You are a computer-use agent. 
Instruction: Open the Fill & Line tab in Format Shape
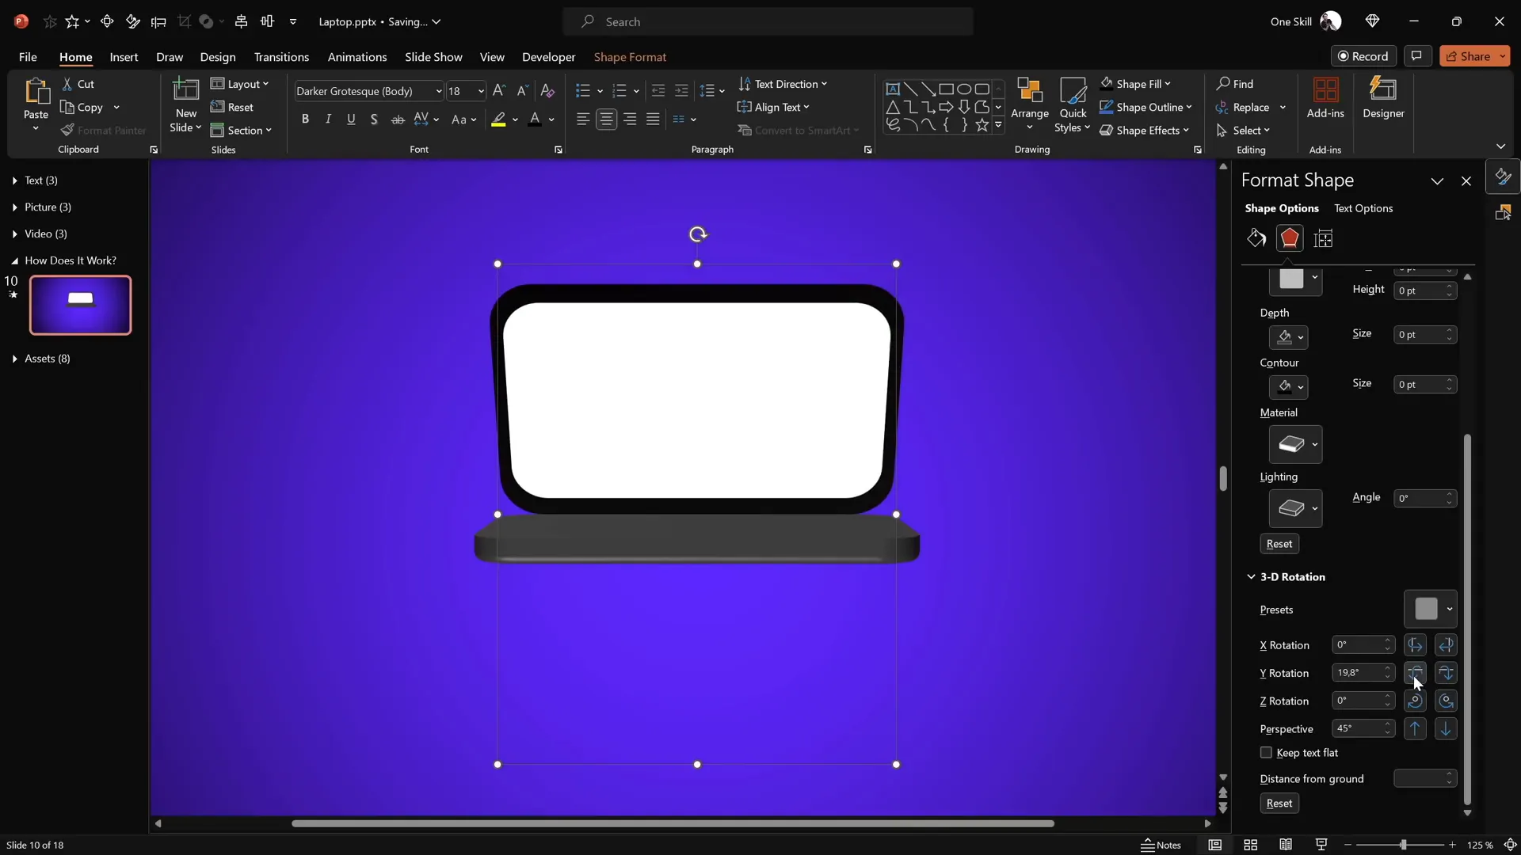pos(1256,238)
